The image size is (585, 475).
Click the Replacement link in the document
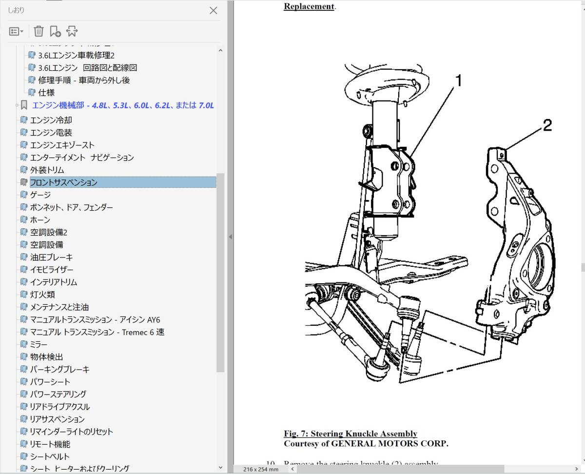309,6
